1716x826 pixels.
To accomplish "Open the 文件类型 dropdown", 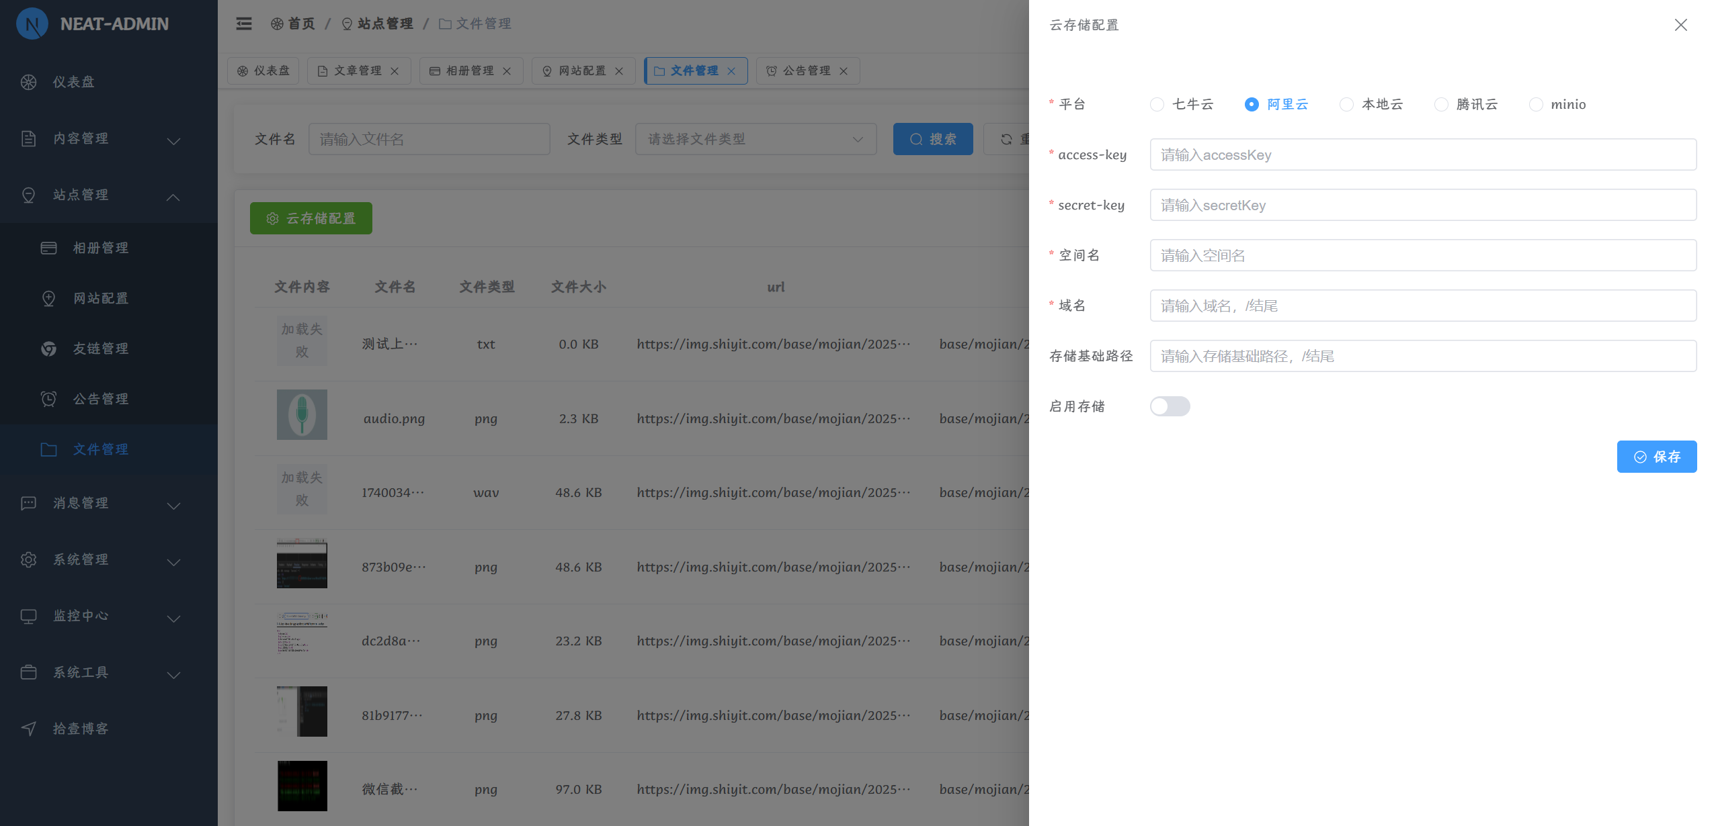I will click(755, 139).
